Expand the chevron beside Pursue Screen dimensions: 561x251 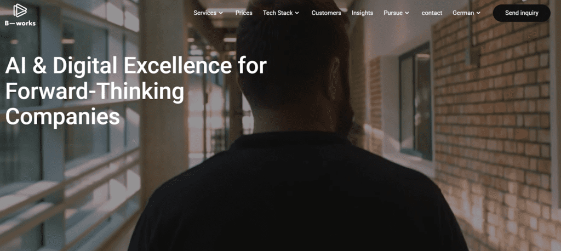click(x=407, y=13)
